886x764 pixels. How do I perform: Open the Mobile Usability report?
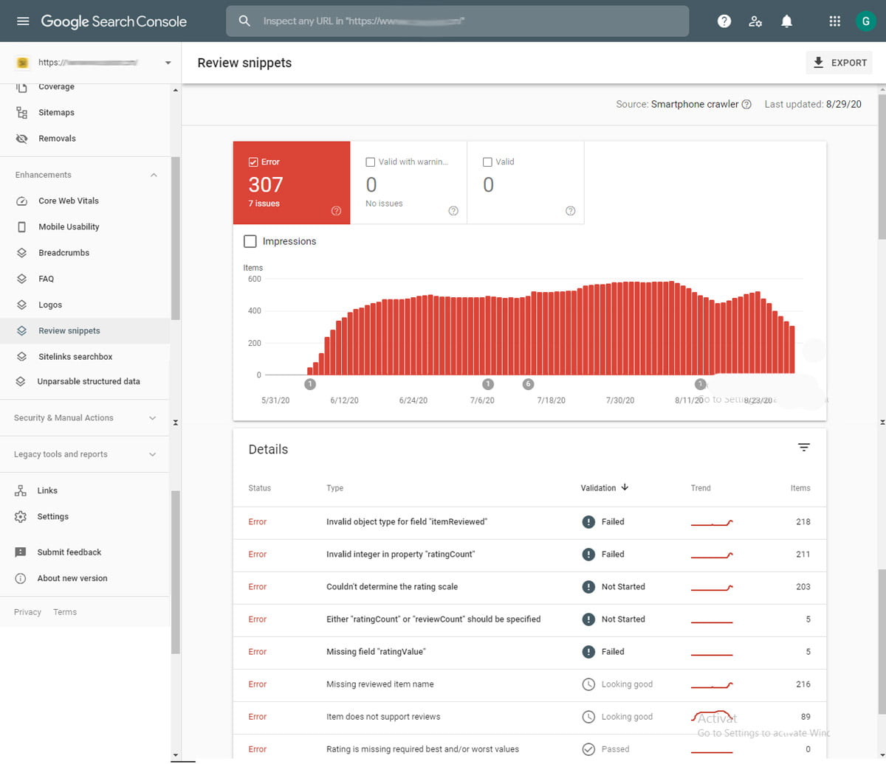[85, 227]
